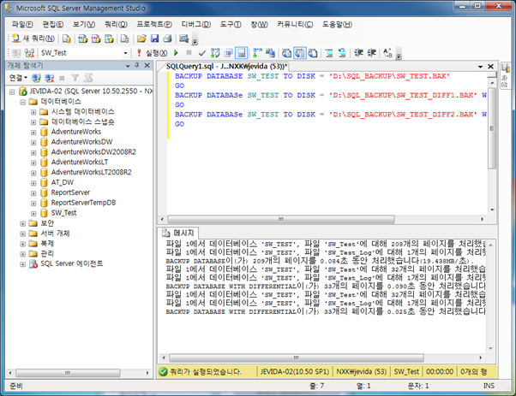Open the 도구(T) menu
The height and width of the screenshot is (396, 516).
231,24
